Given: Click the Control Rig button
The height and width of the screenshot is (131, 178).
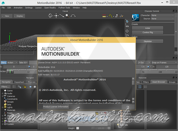Looking at the screenshot, I should click(148, 32).
